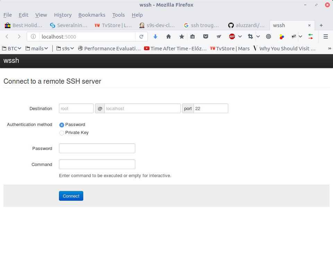The image size is (333, 266).
Task: Switch to the s9s-dev-cl… tab
Action: tap(157, 25)
